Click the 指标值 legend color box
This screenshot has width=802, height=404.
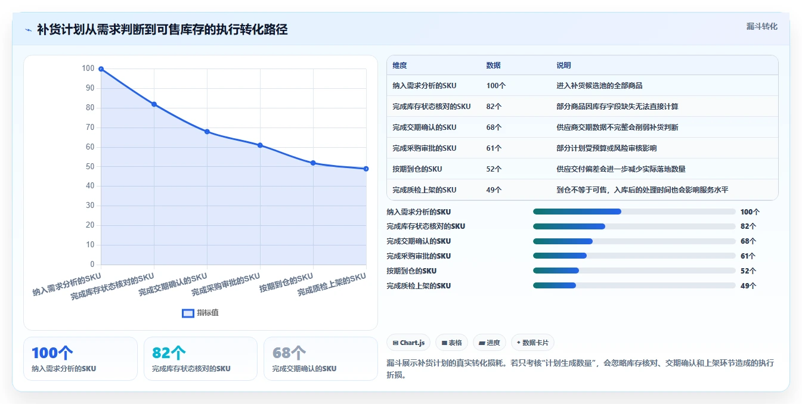tap(188, 313)
